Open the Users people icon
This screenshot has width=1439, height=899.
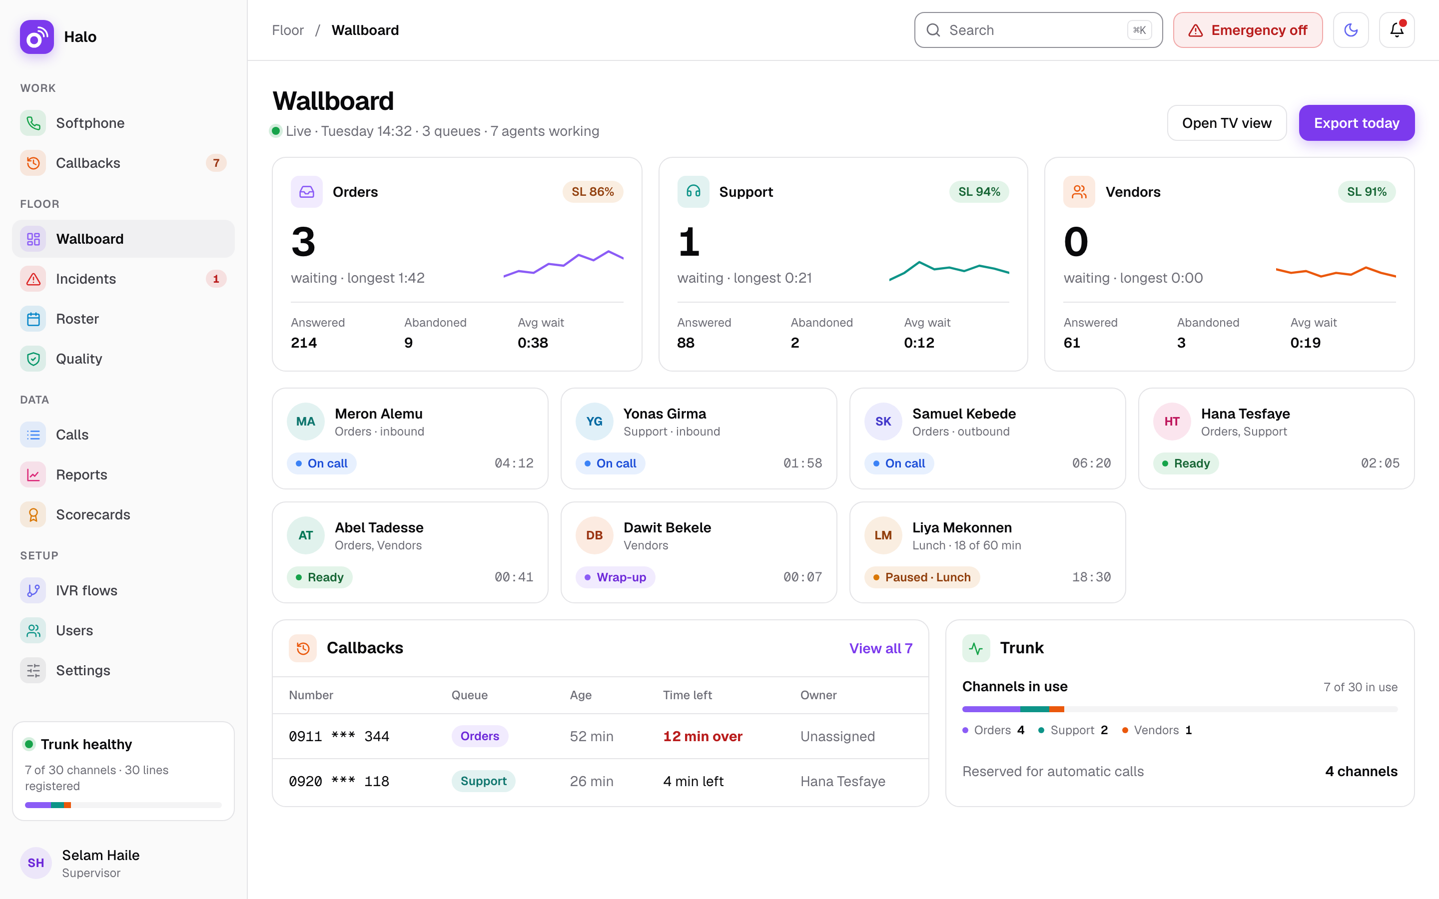click(33, 630)
